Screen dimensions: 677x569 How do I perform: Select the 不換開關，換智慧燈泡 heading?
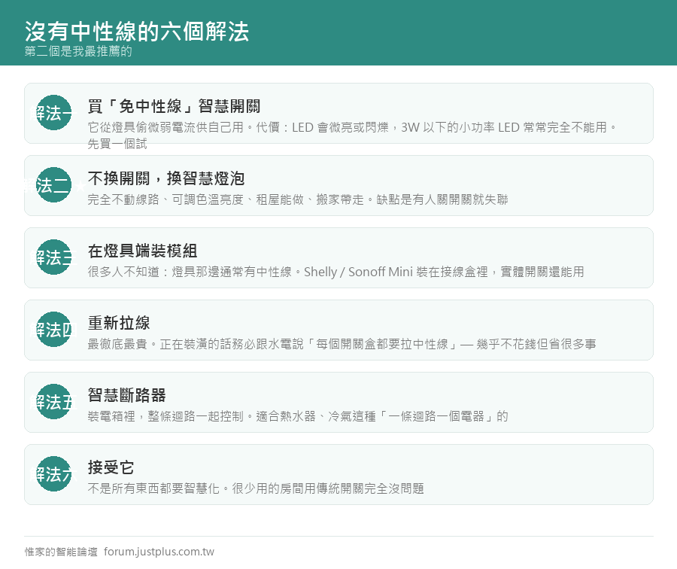tap(166, 178)
